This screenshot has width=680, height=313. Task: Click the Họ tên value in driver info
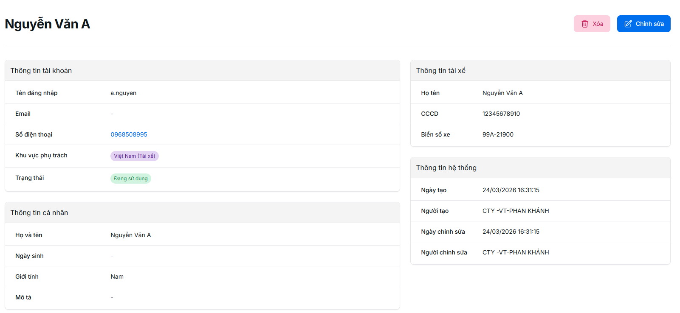point(502,93)
